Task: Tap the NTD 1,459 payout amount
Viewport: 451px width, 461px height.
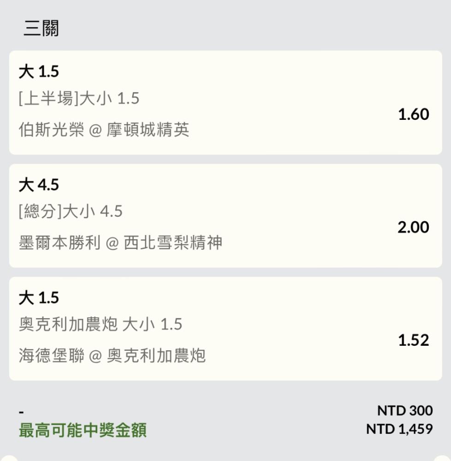Action: pos(399,429)
